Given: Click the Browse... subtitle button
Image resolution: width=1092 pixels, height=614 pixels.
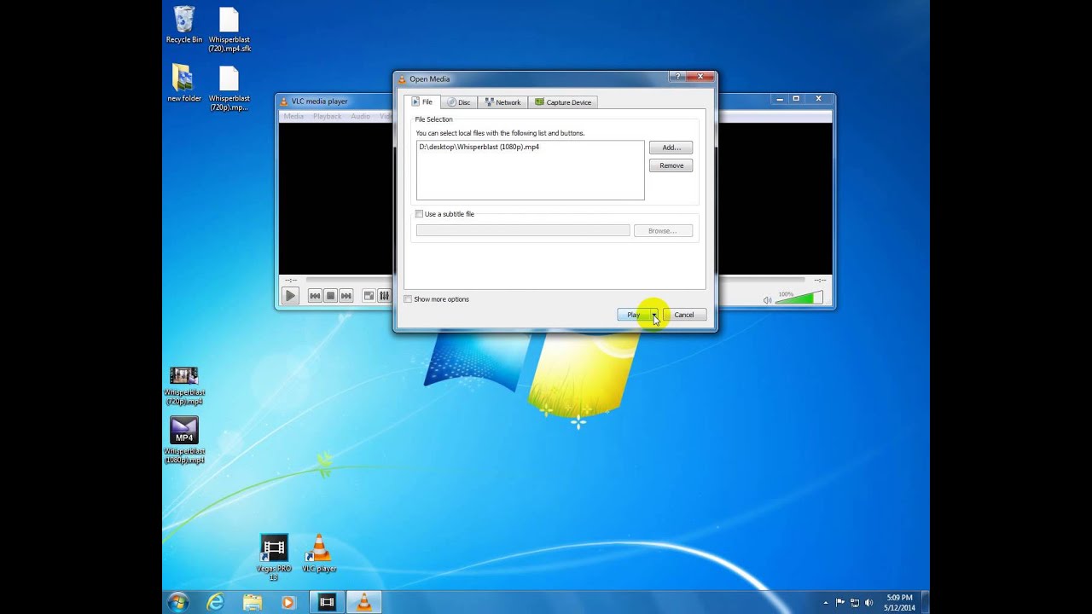Looking at the screenshot, I should point(663,230).
